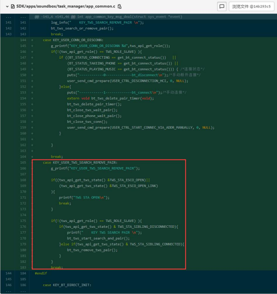
Task: Open the browse file @14b293c5 button
Action: [251, 7]
